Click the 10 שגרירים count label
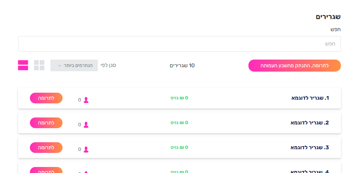Viewport: 357px width, 173px height. pos(182,66)
